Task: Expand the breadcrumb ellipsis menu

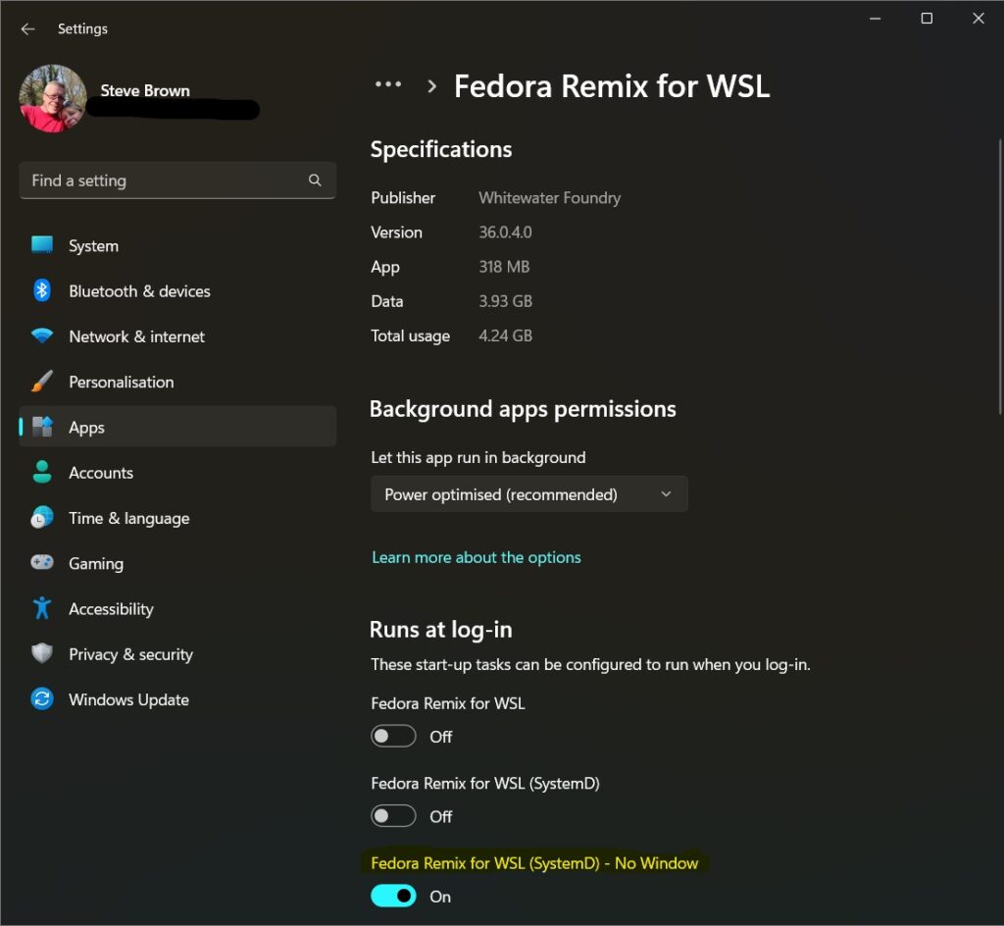Action: click(388, 85)
